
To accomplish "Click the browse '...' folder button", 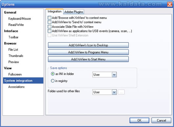I will click(x=121, y=92).
